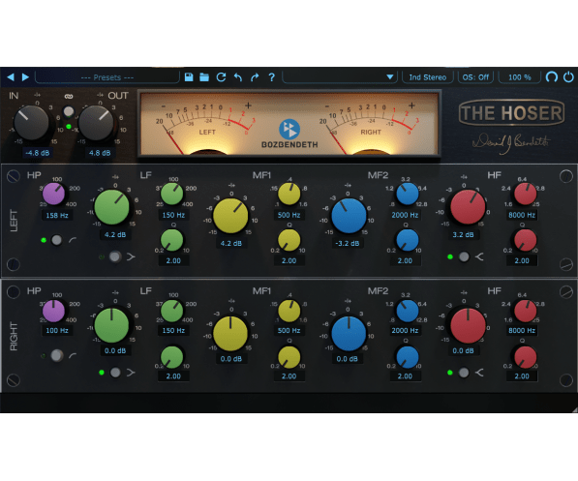Open help with the question mark icon
This screenshot has width=578, height=481.
[x=272, y=77]
